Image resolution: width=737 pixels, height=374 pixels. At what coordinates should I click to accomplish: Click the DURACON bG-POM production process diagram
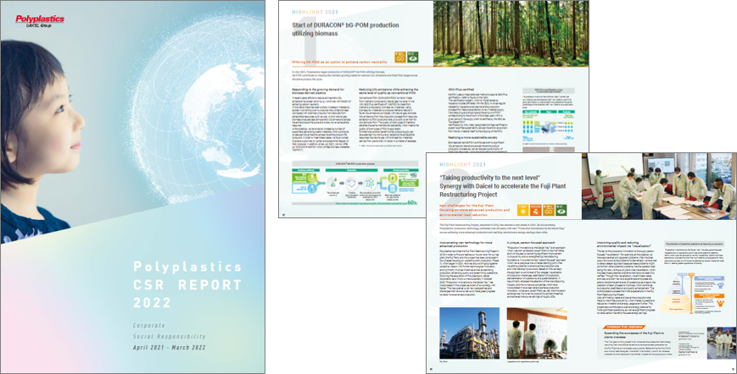[x=355, y=184]
